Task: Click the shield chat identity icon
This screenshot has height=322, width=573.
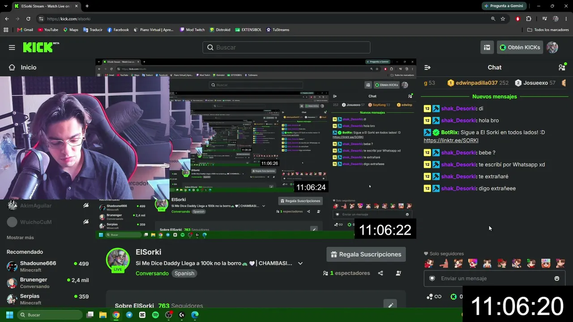Action: (x=432, y=278)
